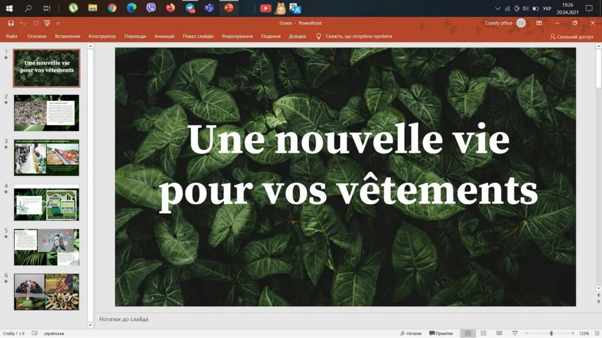This screenshot has height=338, width=602.
Task: Start slideshow from beginning via quick access icon
Action: pos(47,23)
